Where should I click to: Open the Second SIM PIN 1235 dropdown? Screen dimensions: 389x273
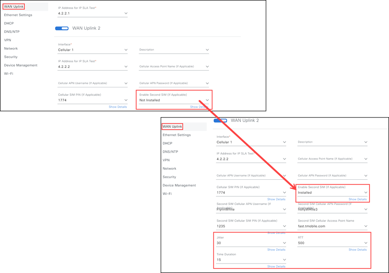click(284, 226)
